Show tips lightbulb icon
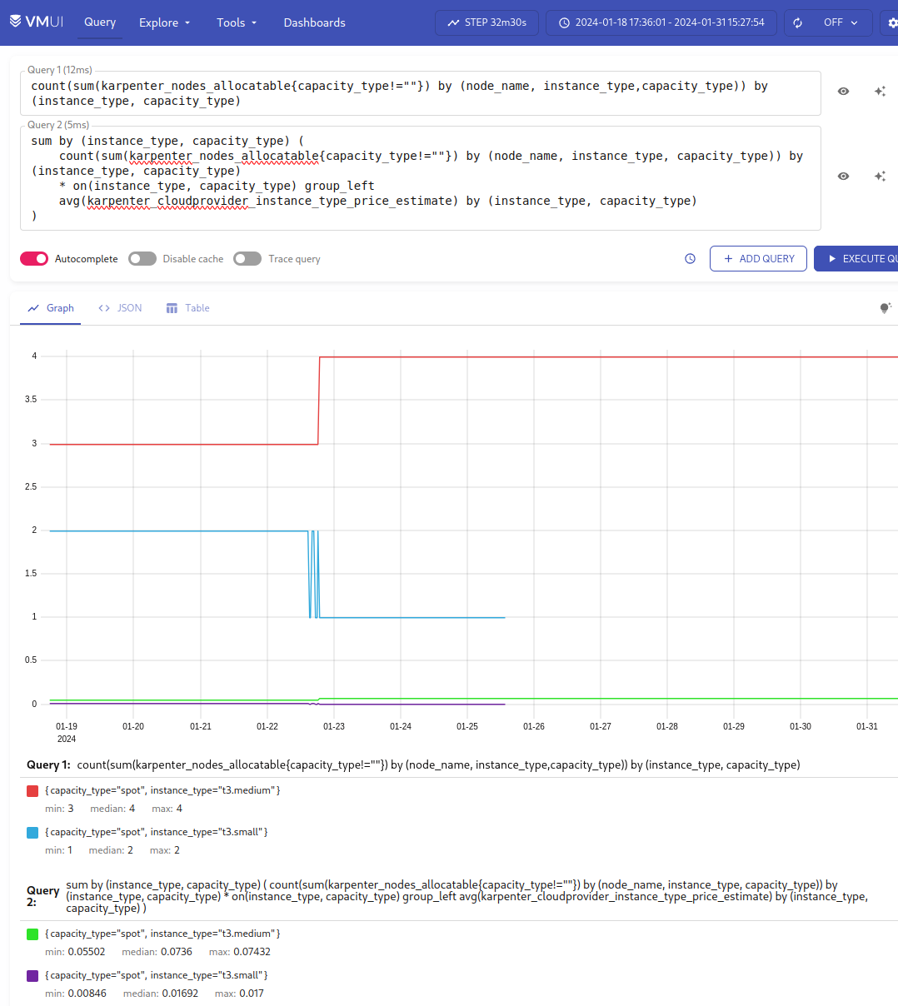The width and height of the screenshot is (898, 1006). 886,308
